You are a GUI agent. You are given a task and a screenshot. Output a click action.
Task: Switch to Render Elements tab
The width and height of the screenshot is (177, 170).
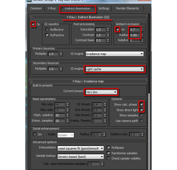point(127,8)
